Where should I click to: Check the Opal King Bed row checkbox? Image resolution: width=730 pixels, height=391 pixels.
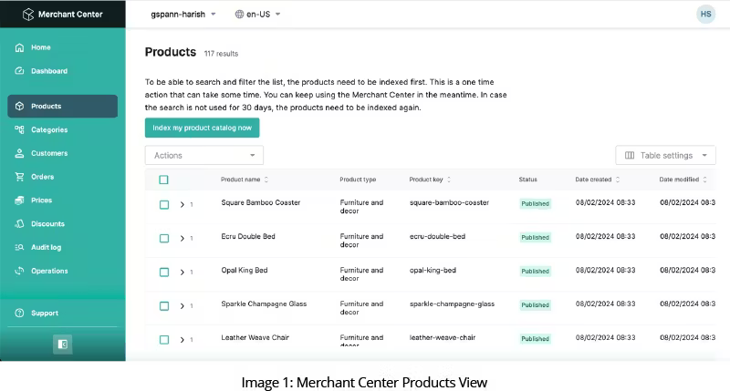(164, 273)
